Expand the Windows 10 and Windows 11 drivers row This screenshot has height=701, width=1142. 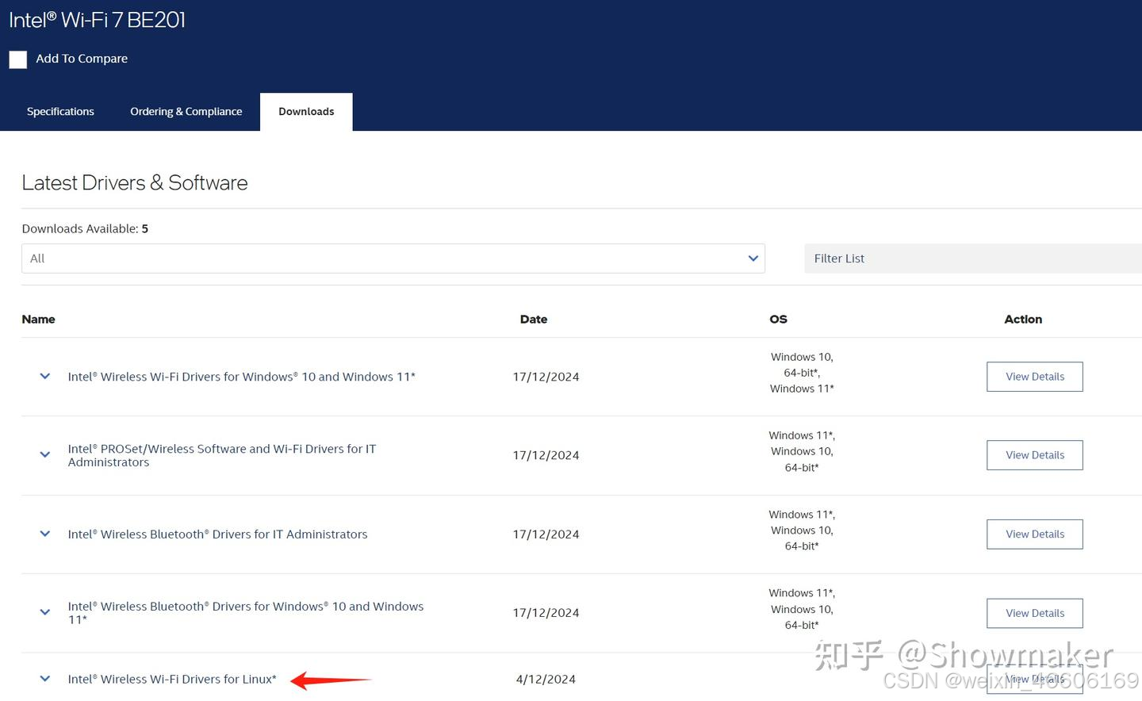click(44, 376)
